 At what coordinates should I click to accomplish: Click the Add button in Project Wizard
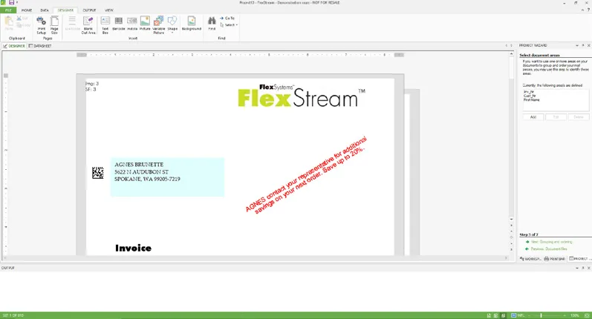[x=533, y=117]
